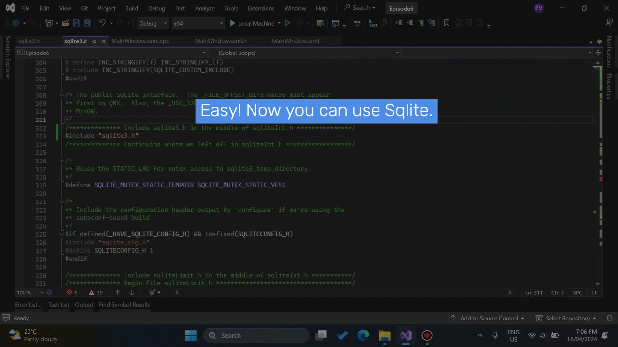618x347 pixels.
Task: Collapse the comment block at line 321
Action: [61, 201]
